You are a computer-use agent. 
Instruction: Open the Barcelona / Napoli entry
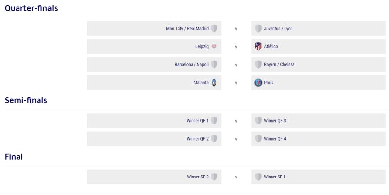click(192, 64)
